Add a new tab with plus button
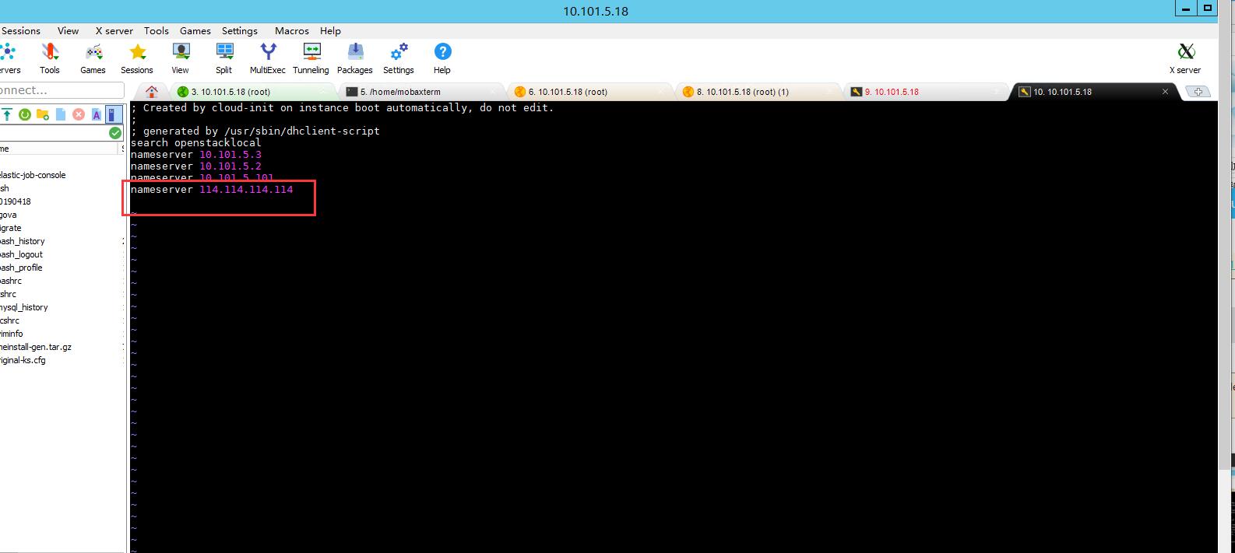Viewport: 1235px width, 553px height. tap(1198, 91)
